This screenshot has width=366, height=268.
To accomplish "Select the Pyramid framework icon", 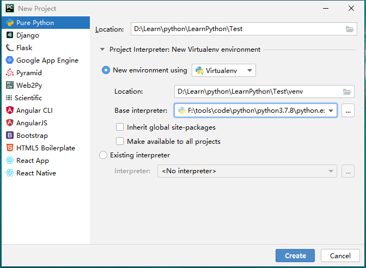I will coord(10,73).
